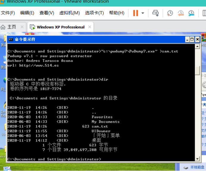Close the Windows XP Professional tab
The image size is (206, 171).
tap(90, 27)
